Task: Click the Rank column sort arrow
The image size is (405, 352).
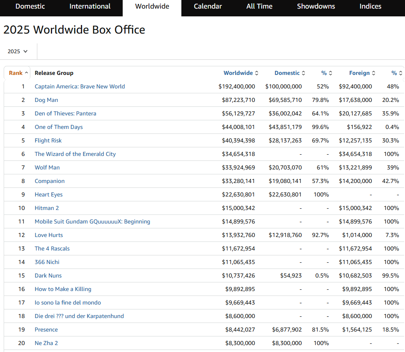Action: (27, 73)
